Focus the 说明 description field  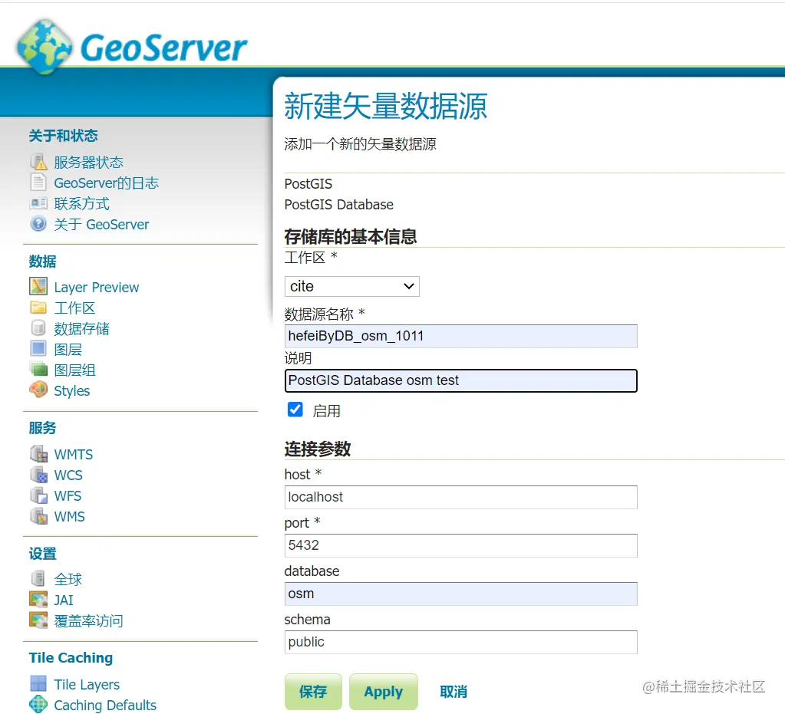tap(460, 380)
